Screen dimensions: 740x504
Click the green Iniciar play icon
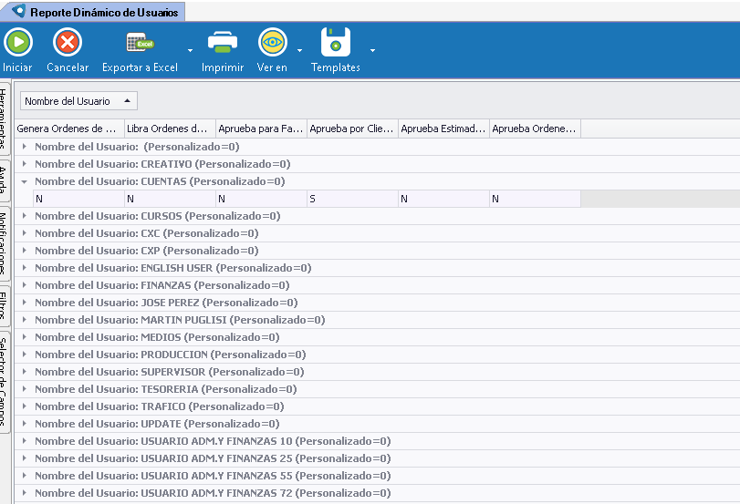17,43
